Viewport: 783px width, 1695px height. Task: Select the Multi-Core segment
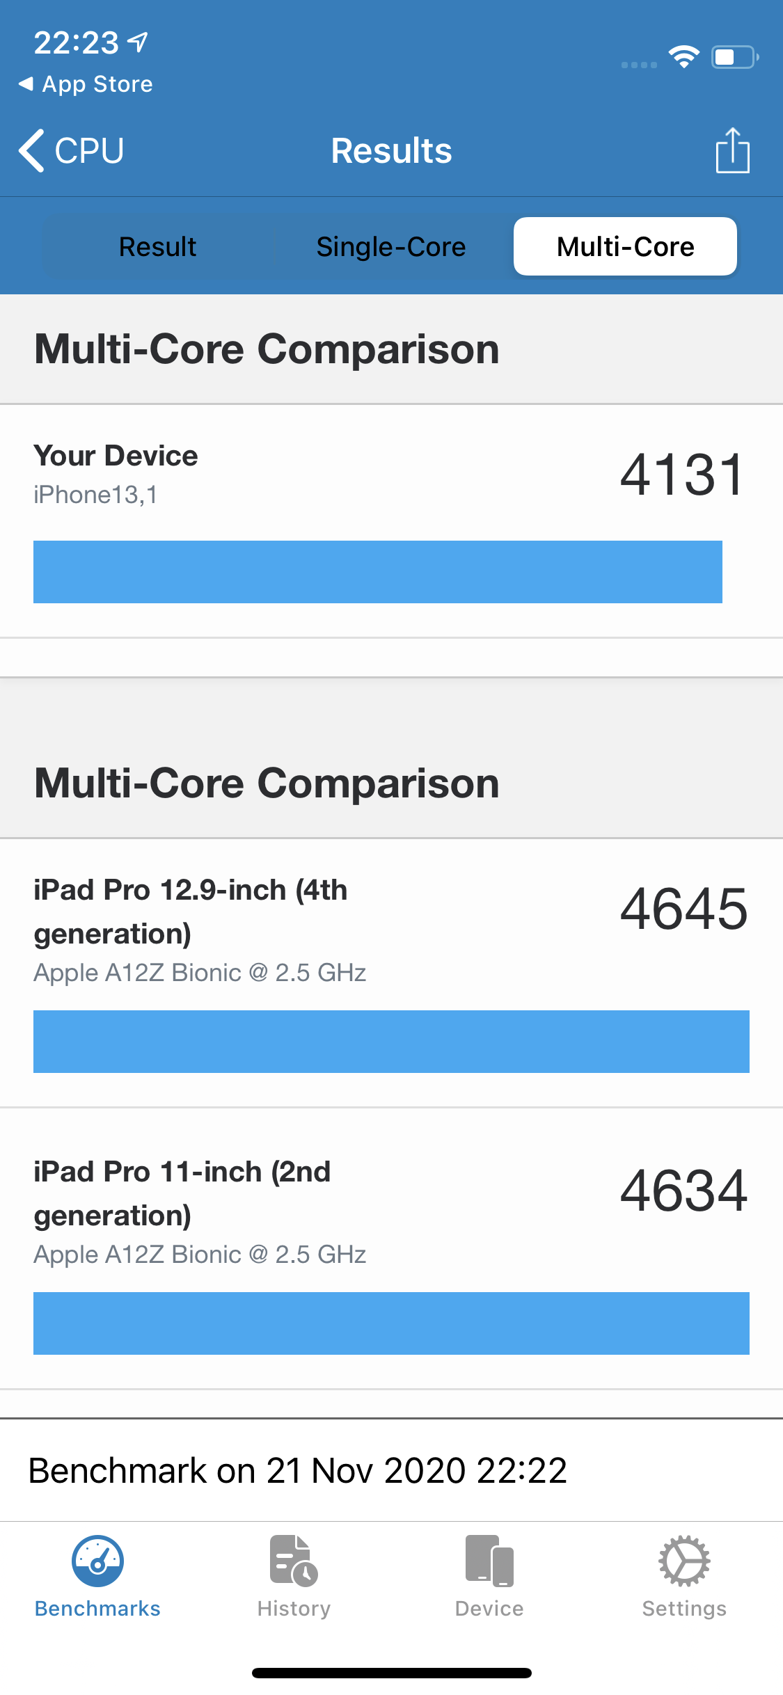(625, 247)
